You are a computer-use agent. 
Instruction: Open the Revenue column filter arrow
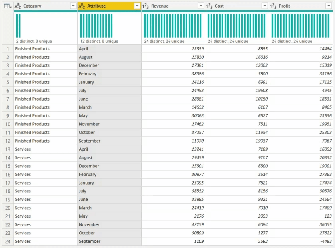pos(201,6)
